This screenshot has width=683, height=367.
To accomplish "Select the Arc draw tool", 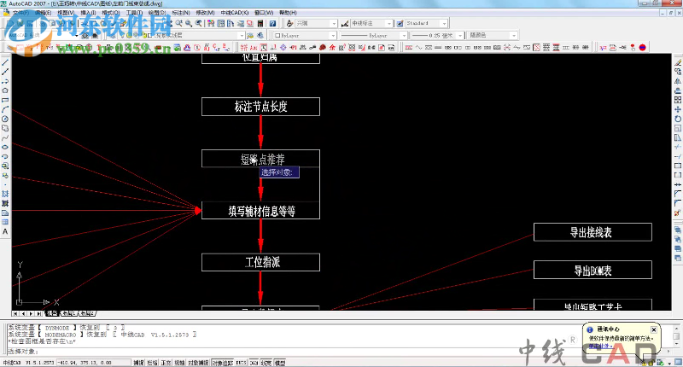I will click(x=5, y=109).
